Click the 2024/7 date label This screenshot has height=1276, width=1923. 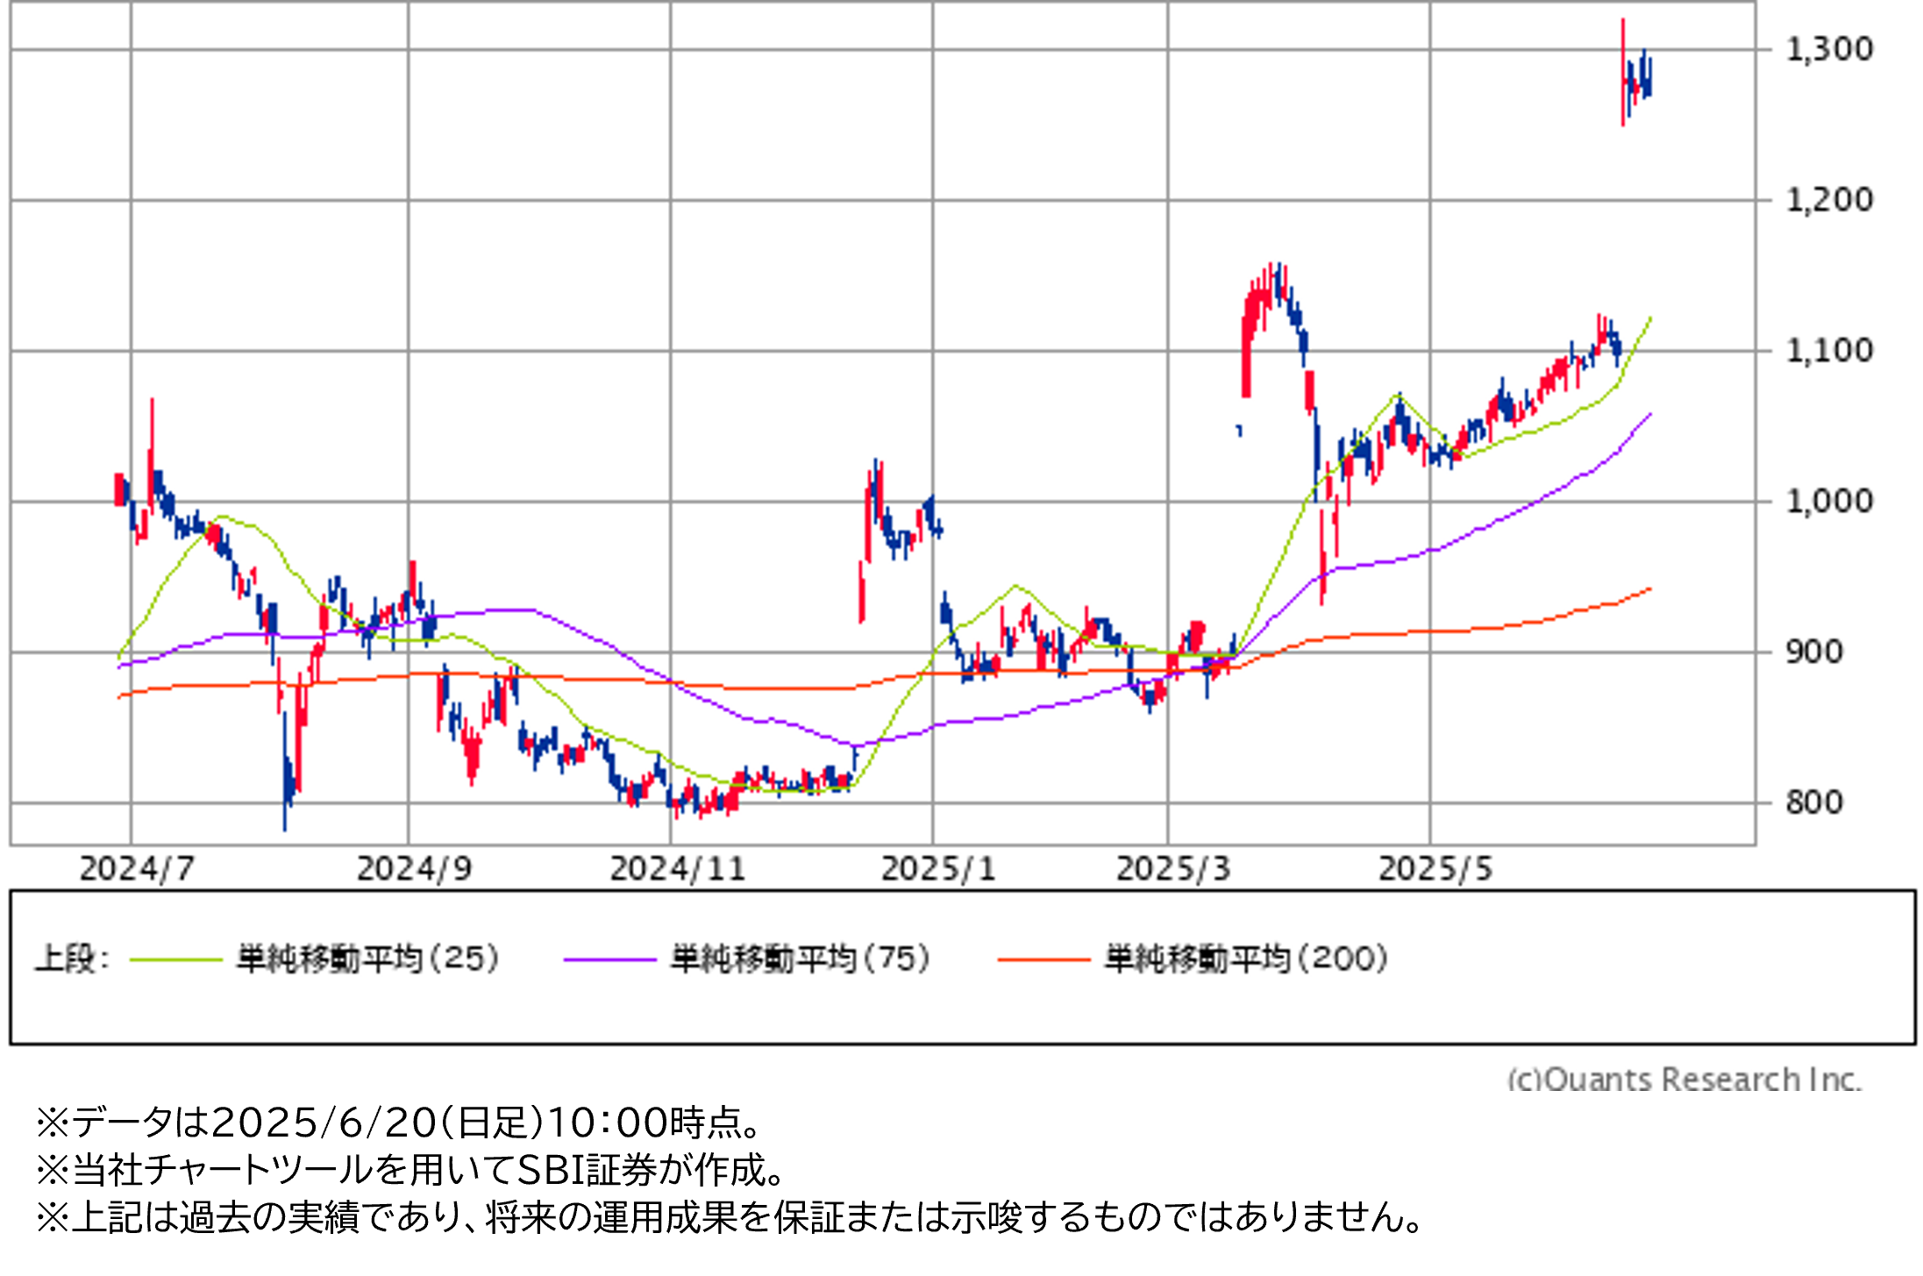pos(137,869)
